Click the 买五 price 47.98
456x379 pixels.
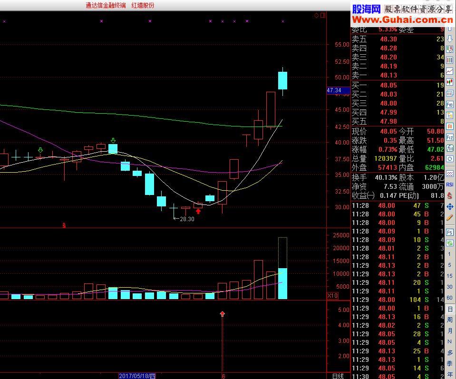(x=388, y=121)
